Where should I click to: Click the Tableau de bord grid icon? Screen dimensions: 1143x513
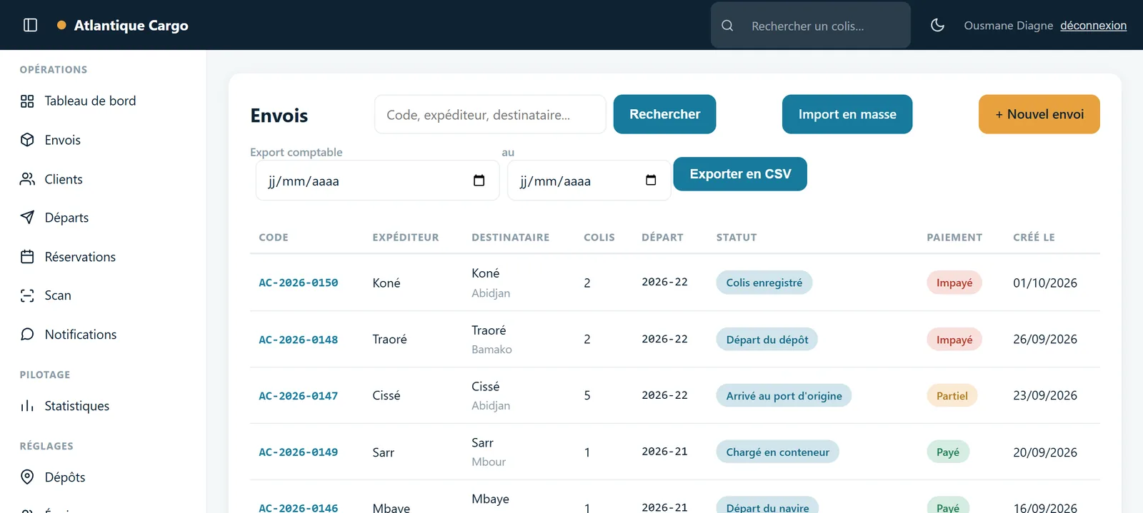[x=27, y=101]
